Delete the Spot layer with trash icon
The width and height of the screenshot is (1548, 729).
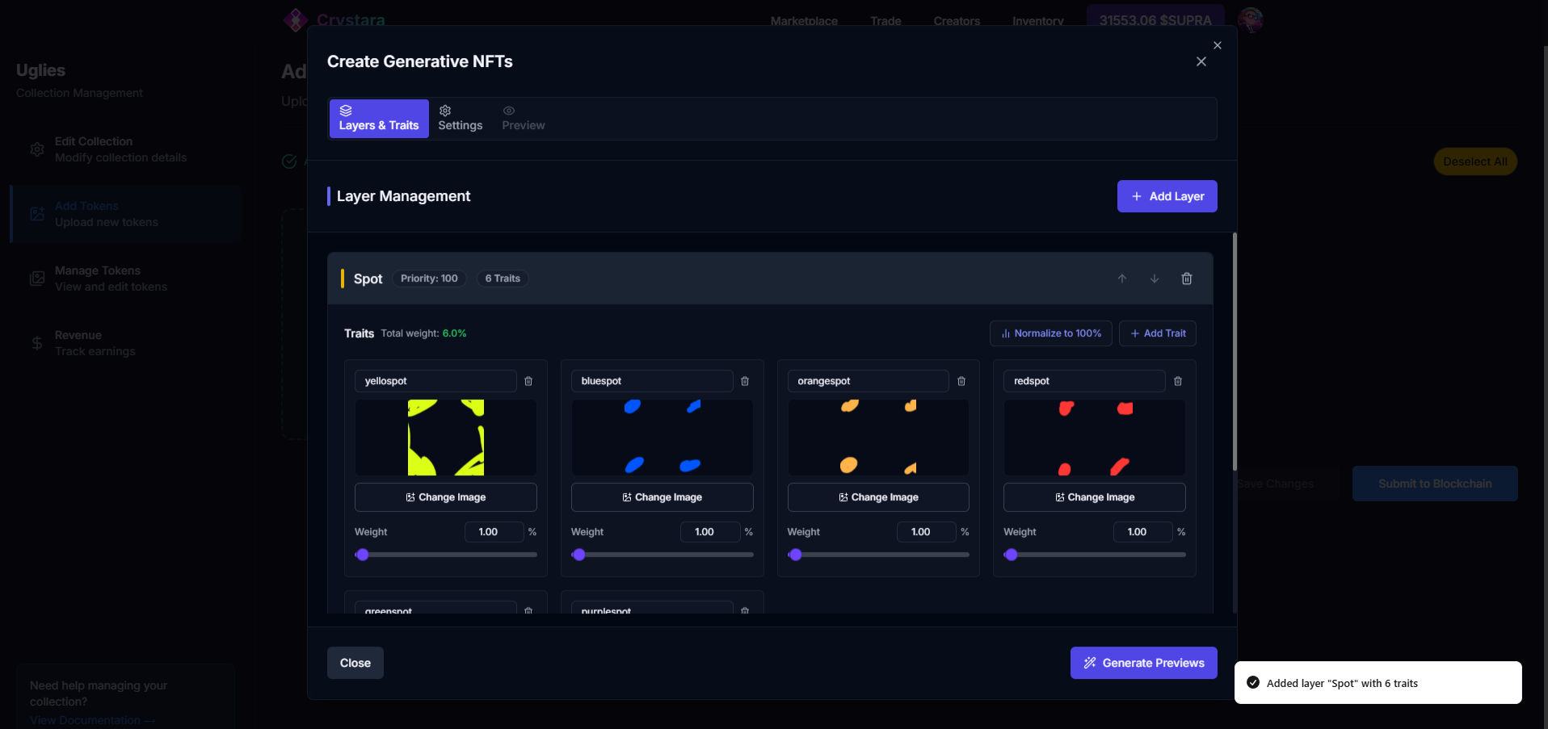pyautogui.click(x=1186, y=279)
